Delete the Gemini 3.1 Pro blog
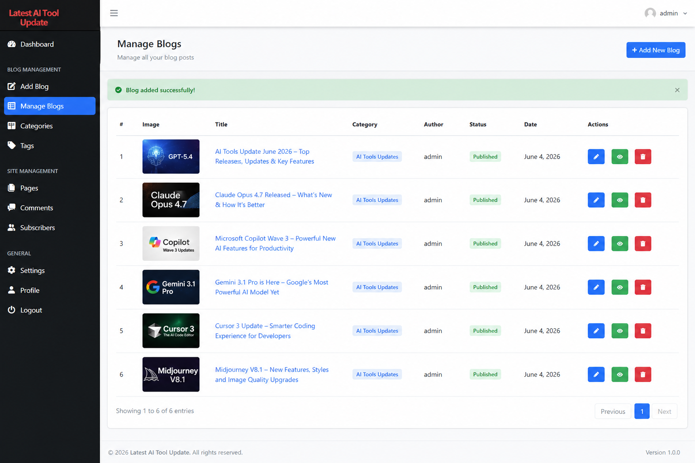 pyautogui.click(x=643, y=287)
